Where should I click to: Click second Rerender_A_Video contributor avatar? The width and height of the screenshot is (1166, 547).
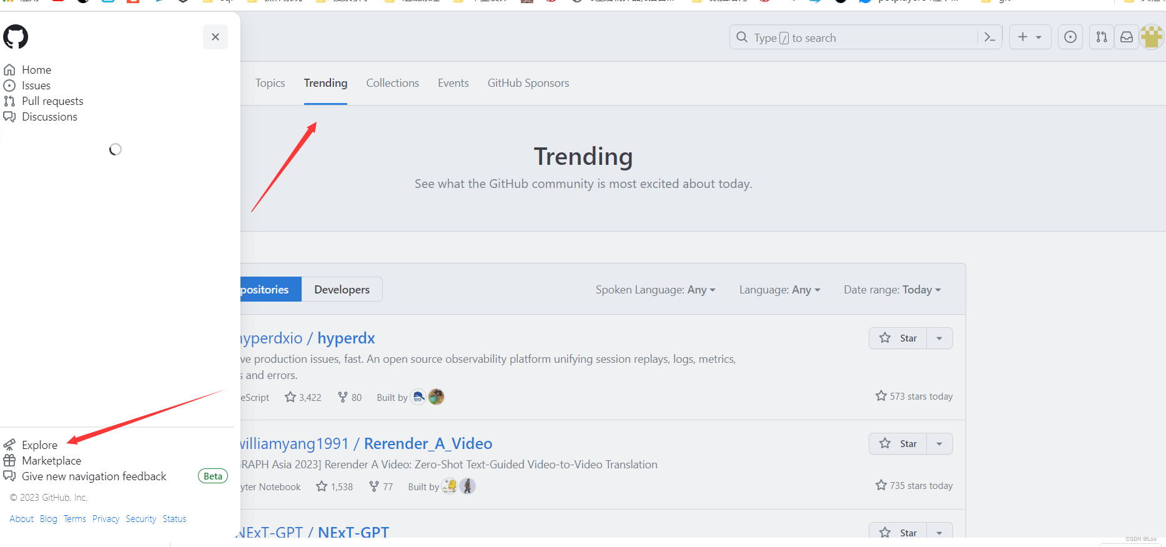pyautogui.click(x=468, y=486)
